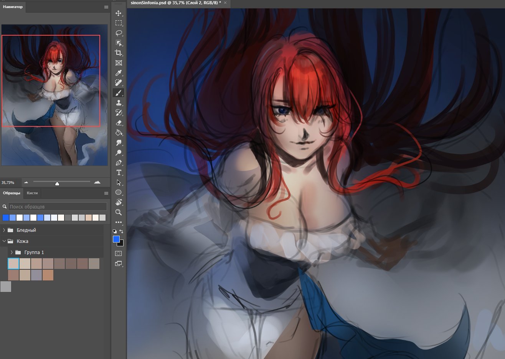Toggle Quick Mask mode
Screen dimensions: 505x359
tap(119, 253)
